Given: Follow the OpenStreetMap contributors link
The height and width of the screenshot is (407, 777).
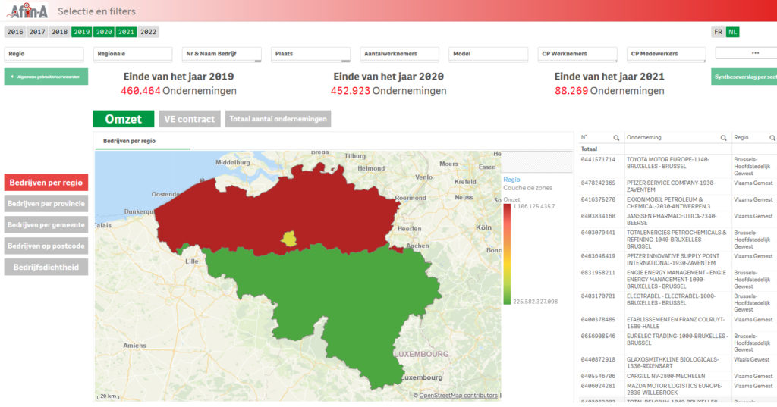Looking at the screenshot, I should [458, 395].
